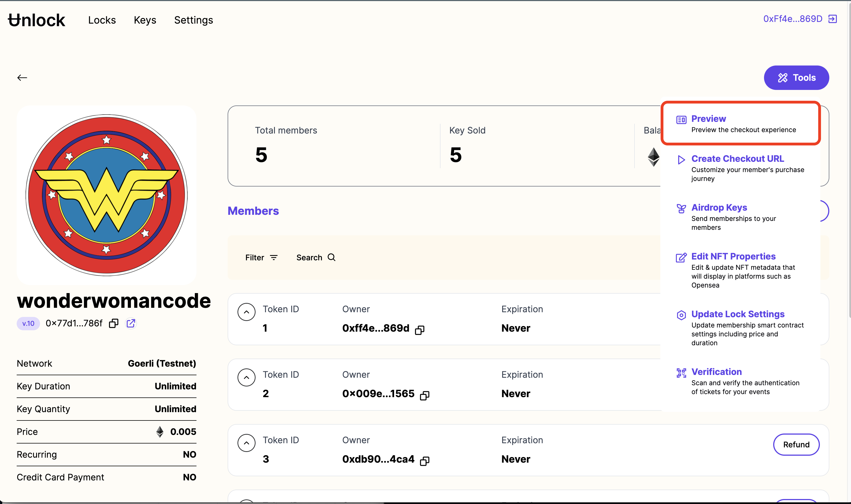Screen dimensions: 851x504
Task: Click the Preview checkout experience icon
Action: (680, 119)
